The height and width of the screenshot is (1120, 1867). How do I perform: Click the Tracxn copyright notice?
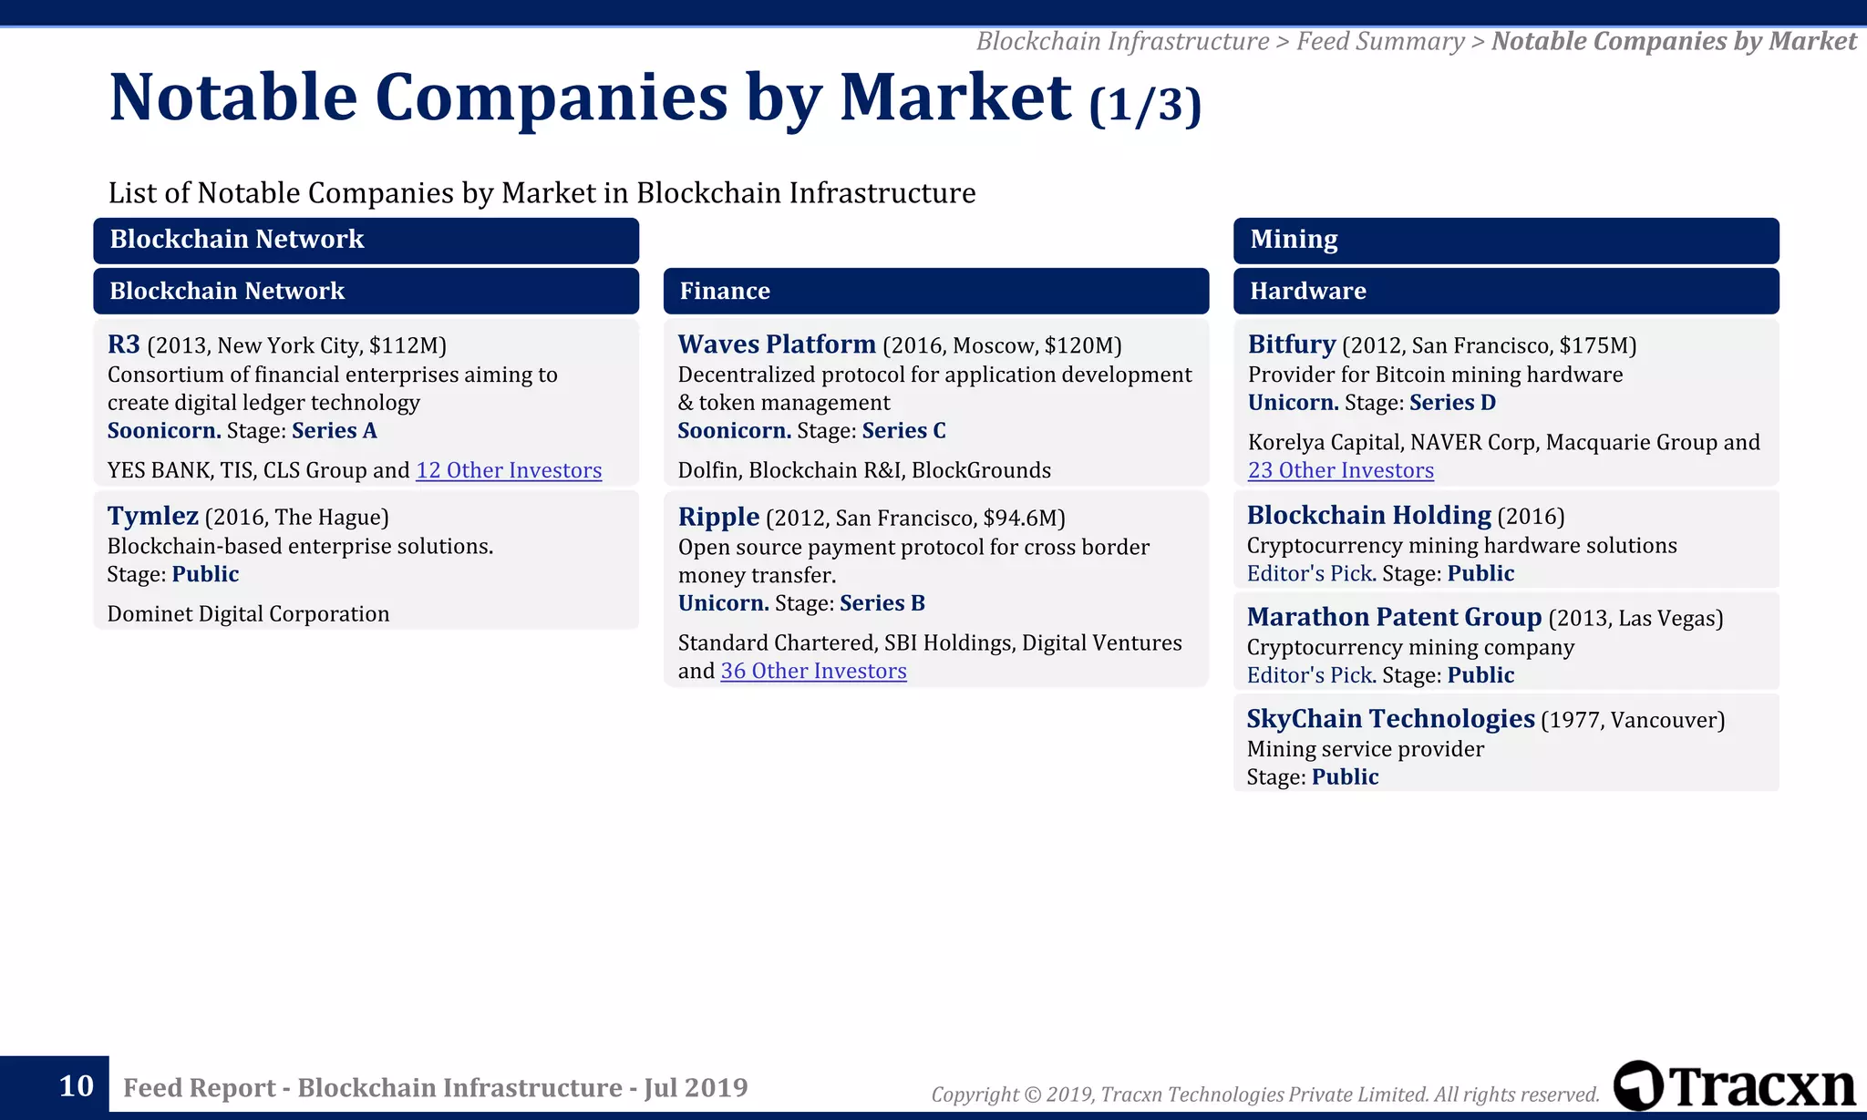(x=1265, y=1094)
